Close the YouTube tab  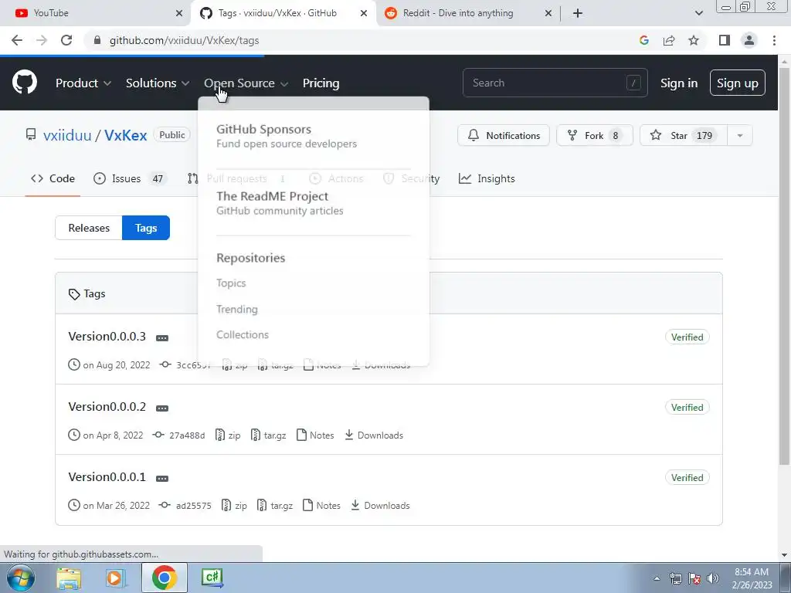coord(178,13)
